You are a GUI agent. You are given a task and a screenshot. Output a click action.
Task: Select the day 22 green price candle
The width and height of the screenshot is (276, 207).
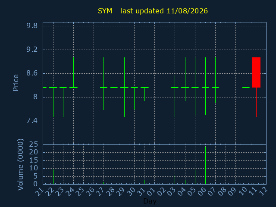(53, 102)
